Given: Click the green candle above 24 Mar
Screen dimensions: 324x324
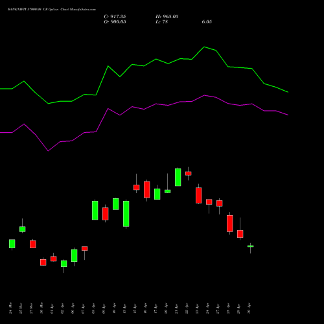Looking at the screenshot, I should click(12, 244).
